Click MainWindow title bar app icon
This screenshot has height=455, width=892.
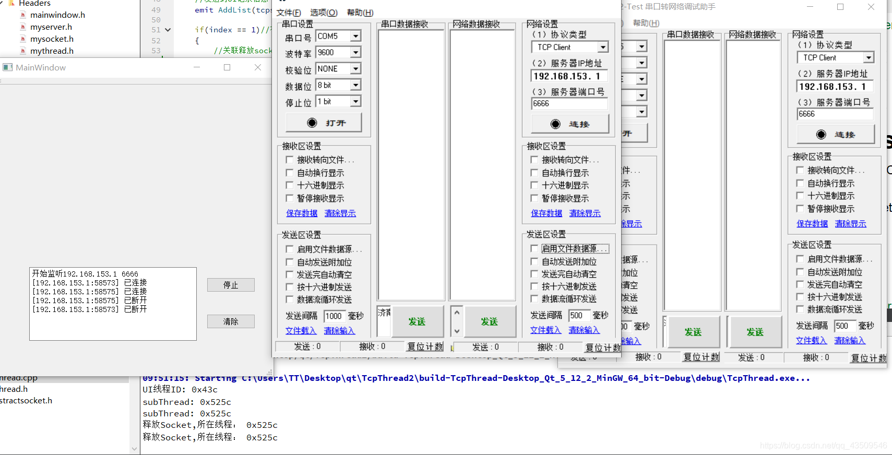tap(7, 67)
